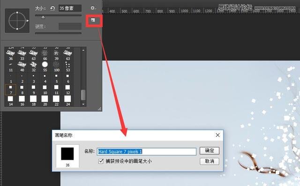
Task: Confirm the brush name with 确定
Action: click(x=210, y=150)
